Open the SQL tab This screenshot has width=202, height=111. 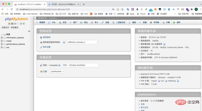pyautogui.click(x=52, y=22)
